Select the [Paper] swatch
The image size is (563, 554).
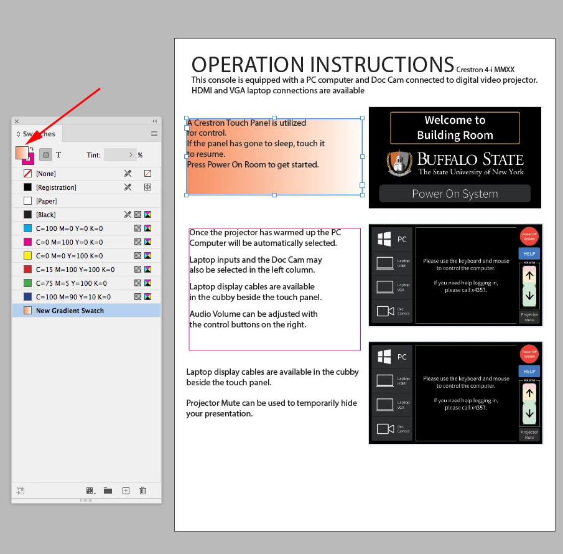pos(86,201)
